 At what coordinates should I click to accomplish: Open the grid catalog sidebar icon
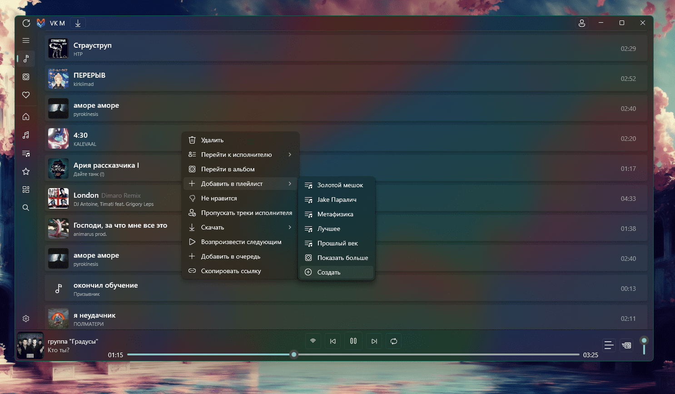pyautogui.click(x=26, y=190)
